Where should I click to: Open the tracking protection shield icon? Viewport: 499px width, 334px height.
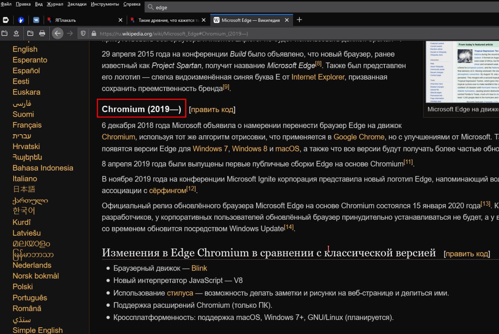pos(83,34)
